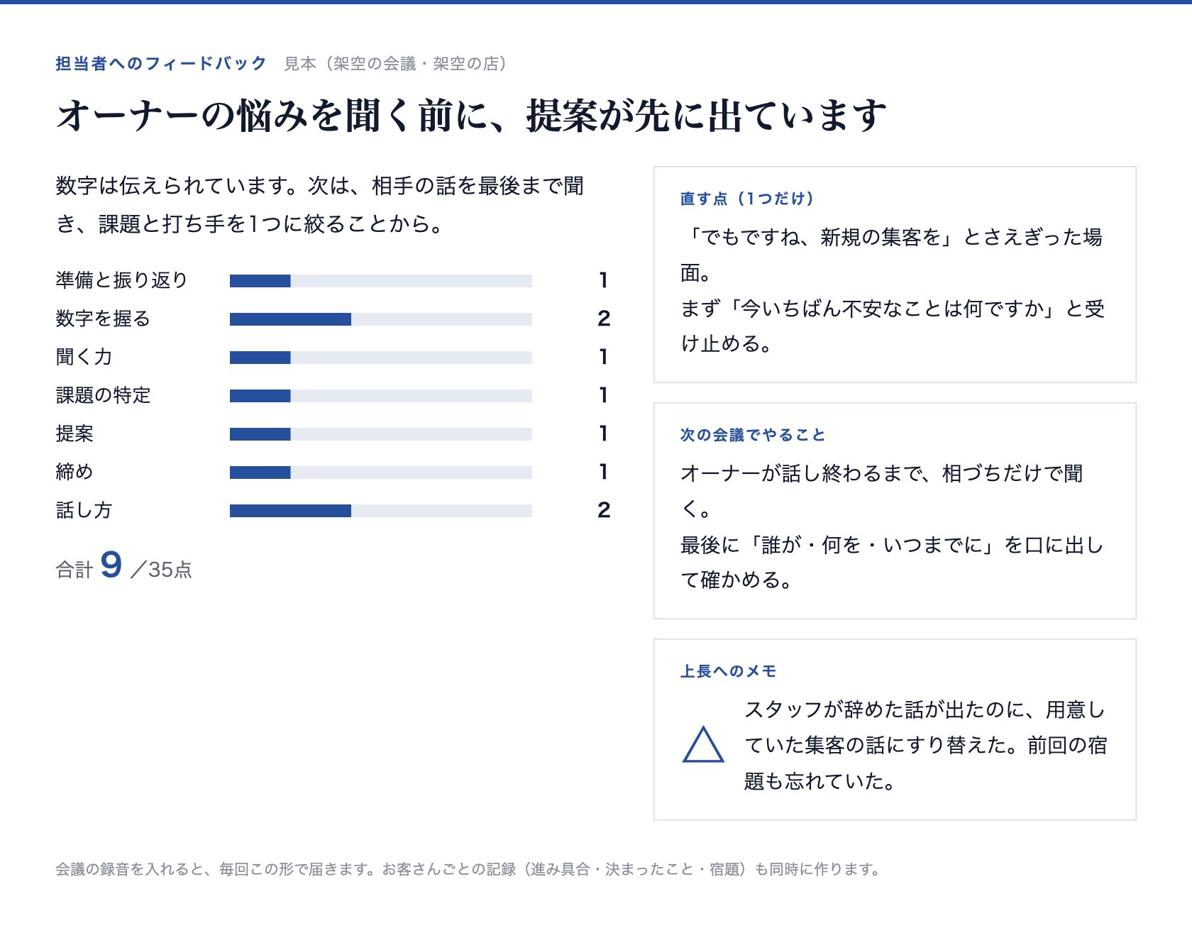The width and height of the screenshot is (1192, 928).
Task: Click the 数字を握る row label
Action: coord(103,319)
